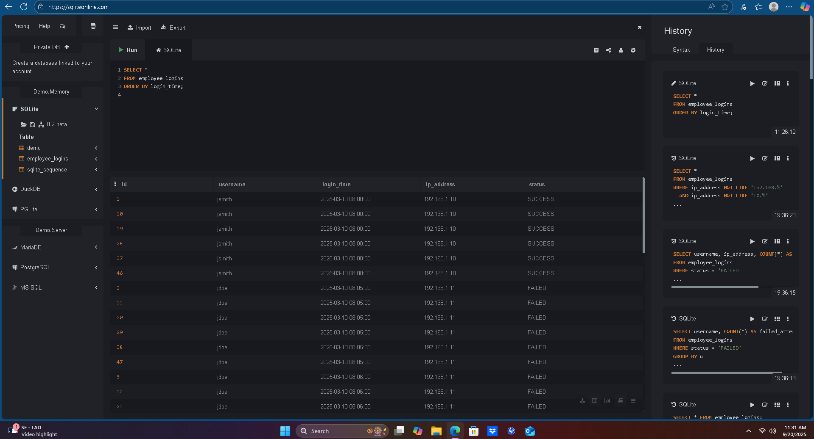The height and width of the screenshot is (439, 814).
Task: Open the Export menu
Action: [x=173, y=28]
